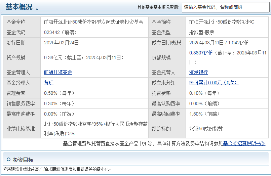Click the 其他基金基本概况查询 label
Screen dimensions: 271x176
tap(158, 7)
